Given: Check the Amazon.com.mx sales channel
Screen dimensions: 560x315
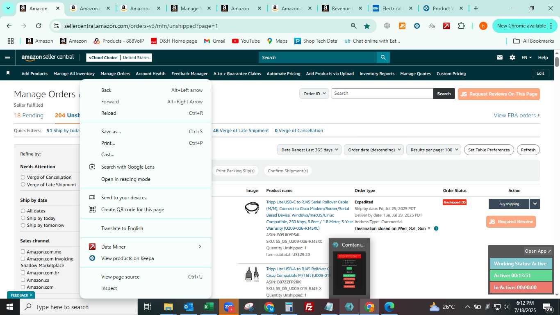Looking at the screenshot, I should [x=23, y=252].
